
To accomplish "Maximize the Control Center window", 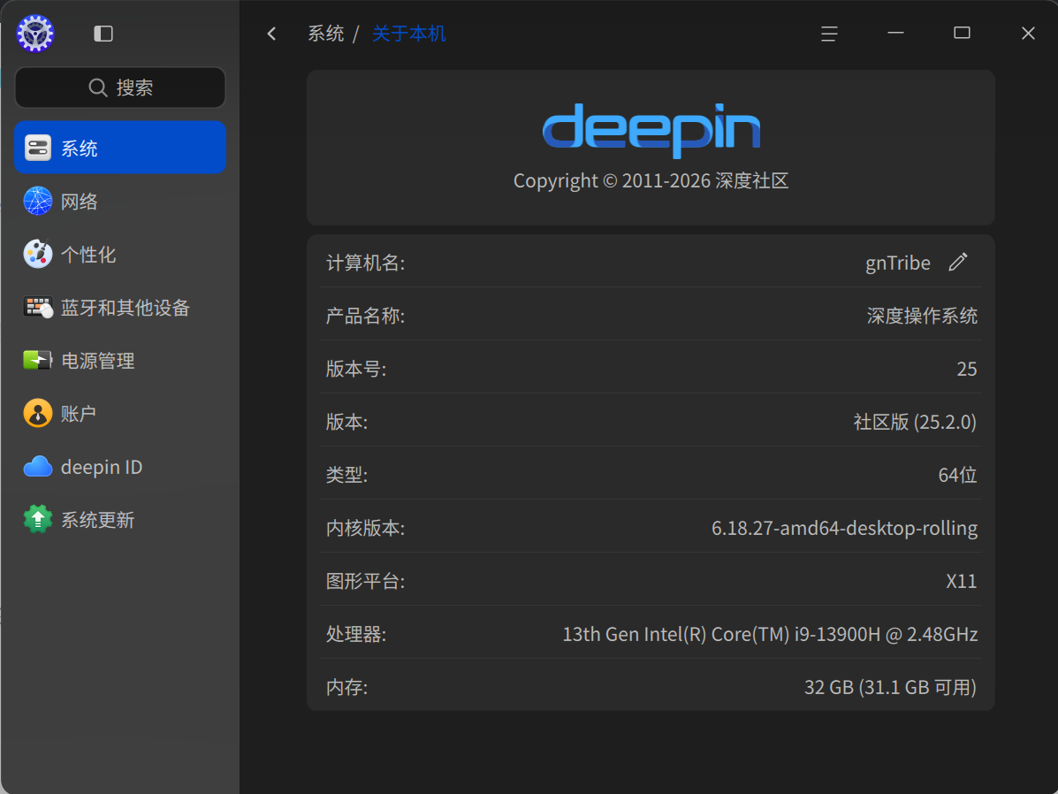I will (x=962, y=33).
